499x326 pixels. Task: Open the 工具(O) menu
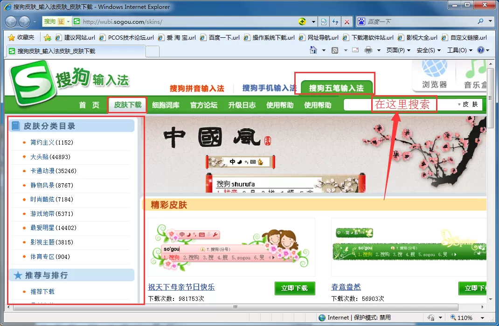(x=459, y=50)
